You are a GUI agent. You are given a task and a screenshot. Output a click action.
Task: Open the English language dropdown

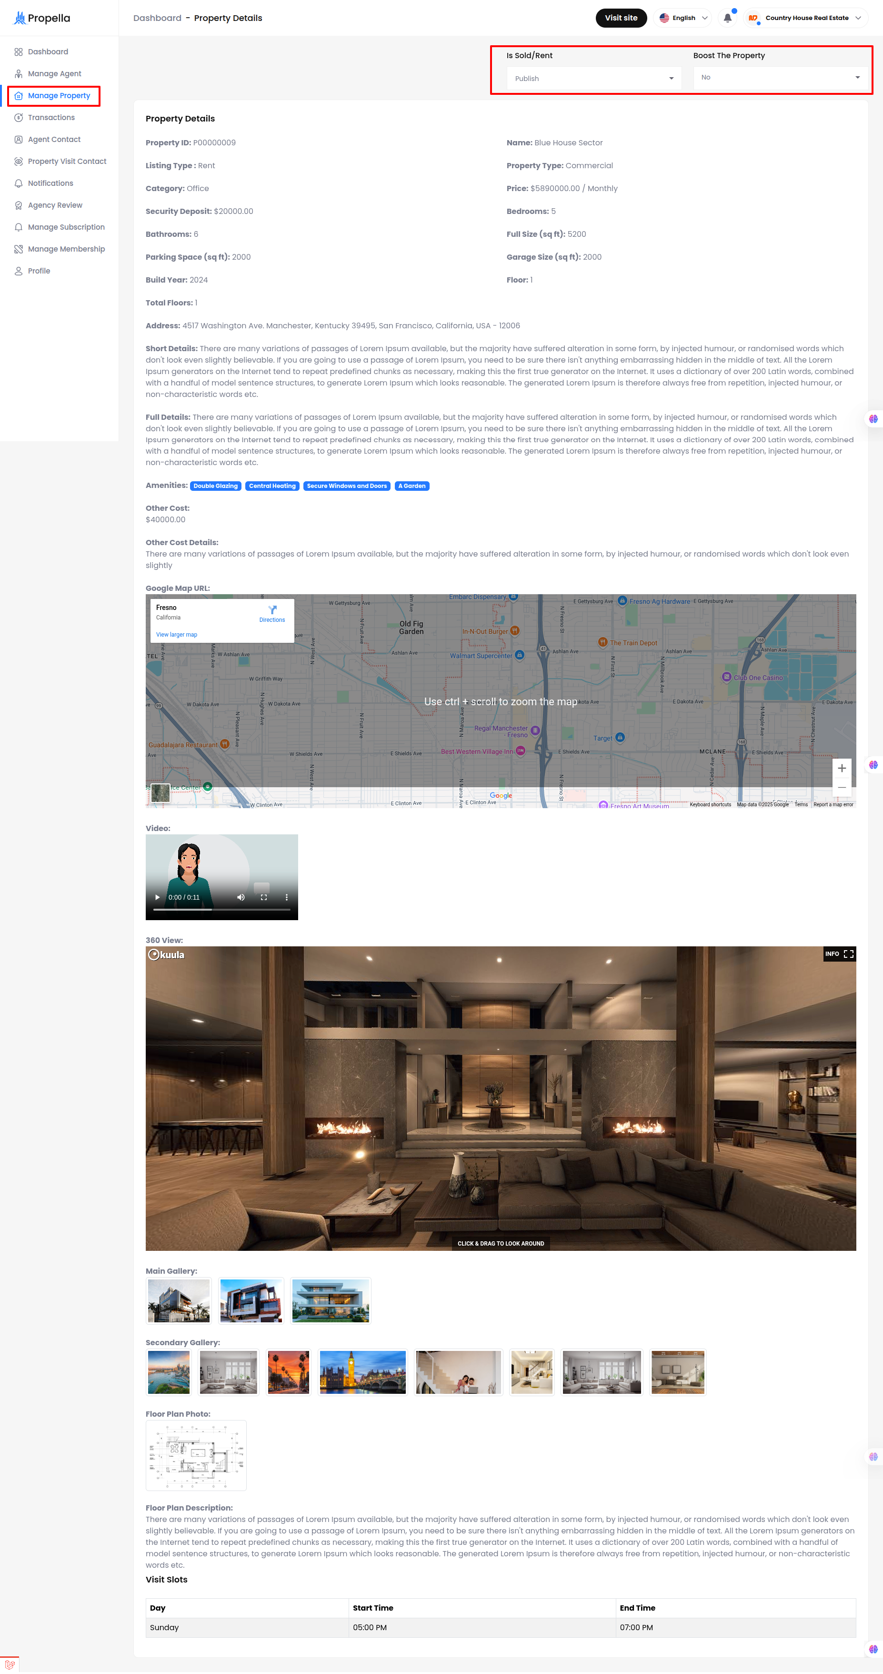coord(683,18)
